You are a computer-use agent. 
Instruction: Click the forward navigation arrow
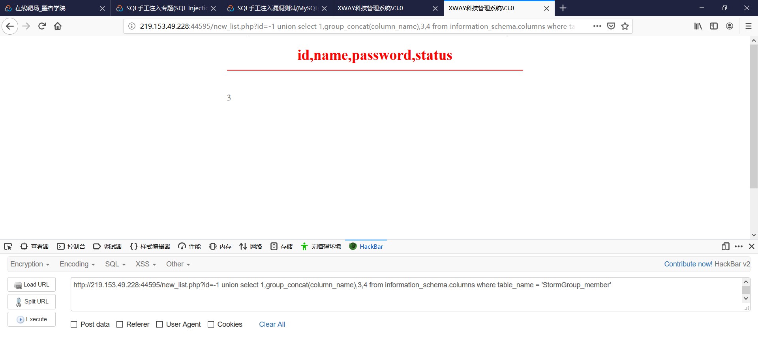(26, 26)
